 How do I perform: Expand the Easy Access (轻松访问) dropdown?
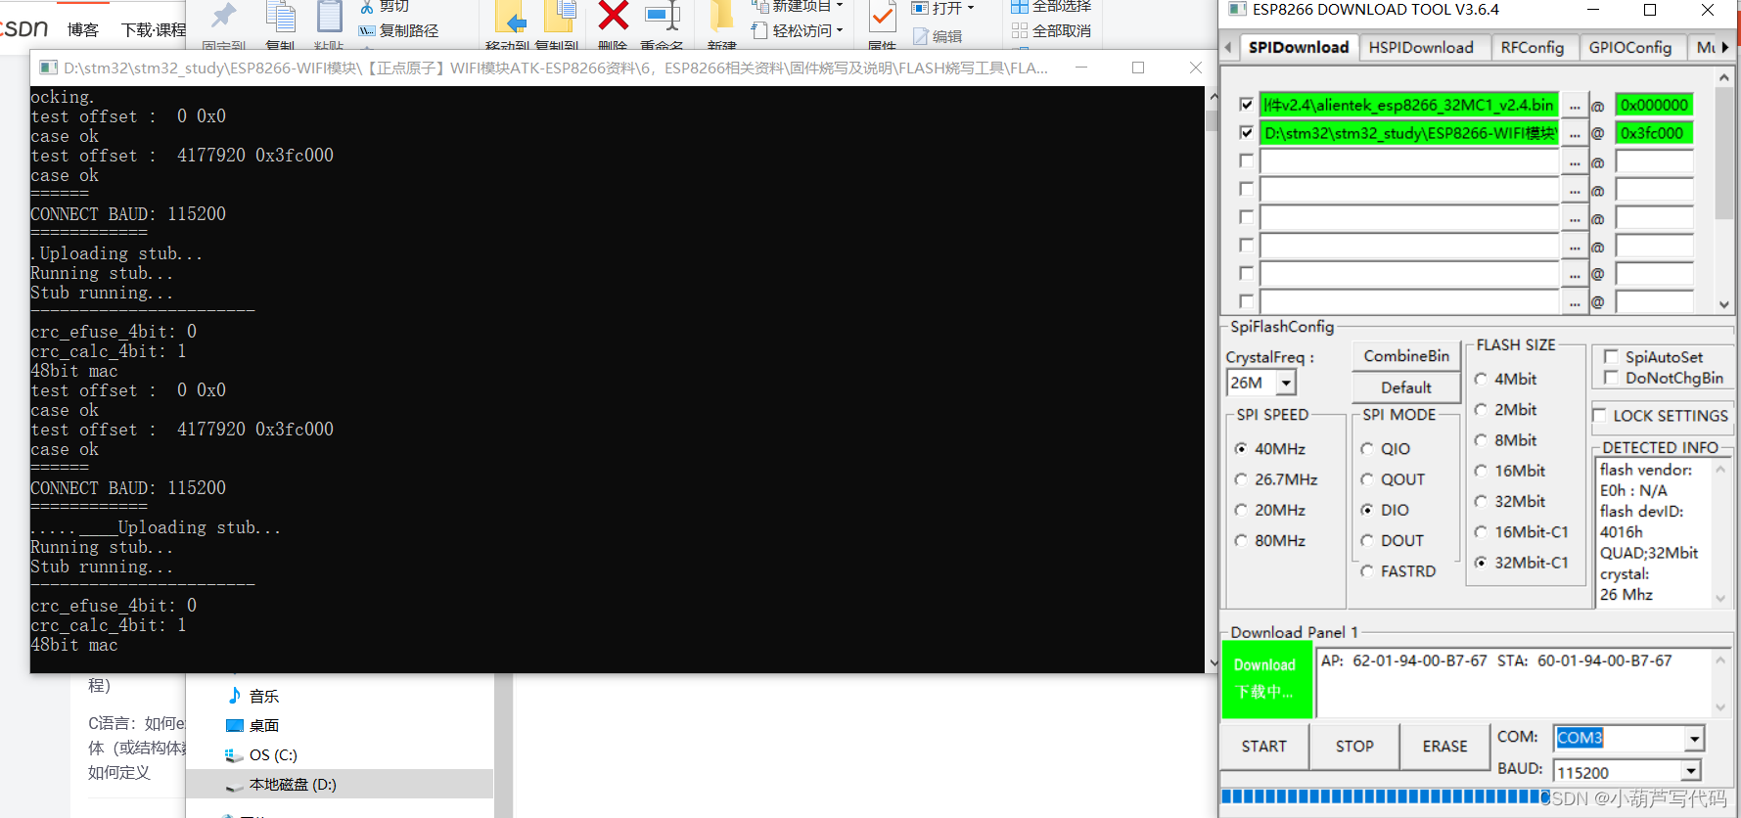(x=840, y=30)
